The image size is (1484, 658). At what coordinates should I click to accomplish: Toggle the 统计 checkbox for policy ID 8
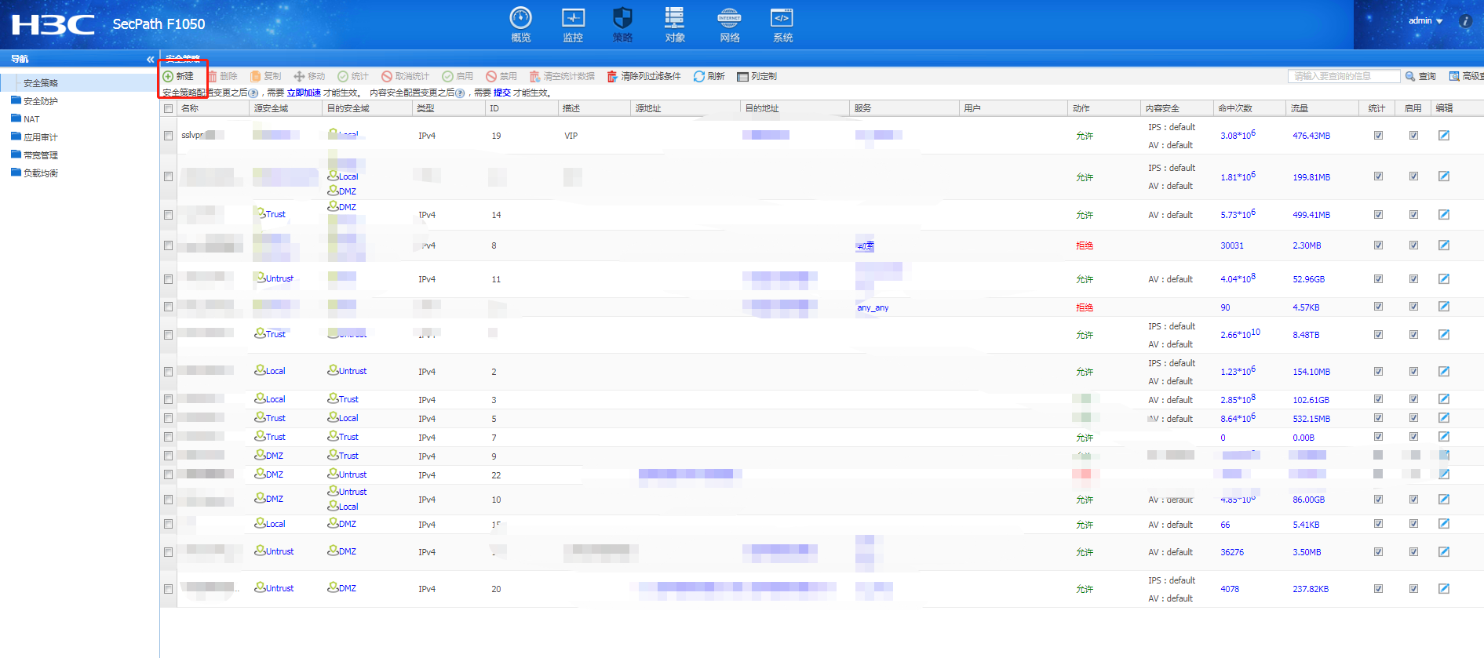pos(1378,245)
